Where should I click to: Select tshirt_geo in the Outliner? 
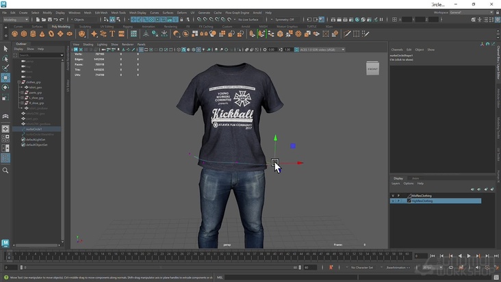pos(36,87)
